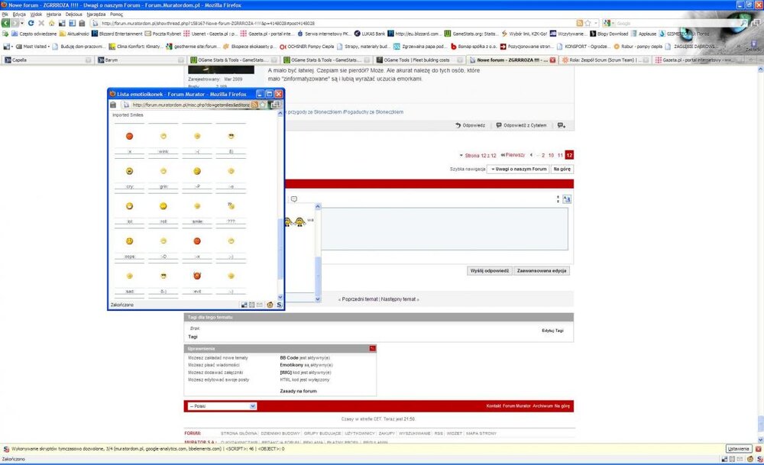Expand the Uwagi o naszym Forum navigation dropdown
Screen dimensions: 764x465
pyautogui.click(x=517, y=169)
